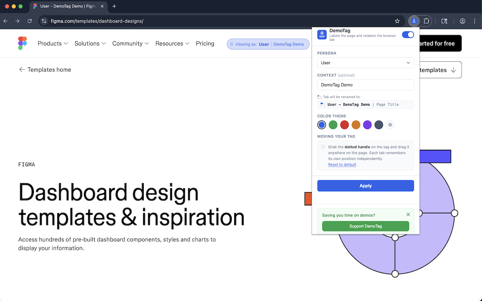Click the Get started for free button
Viewport: 482px width, 301px height.
(440, 43)
